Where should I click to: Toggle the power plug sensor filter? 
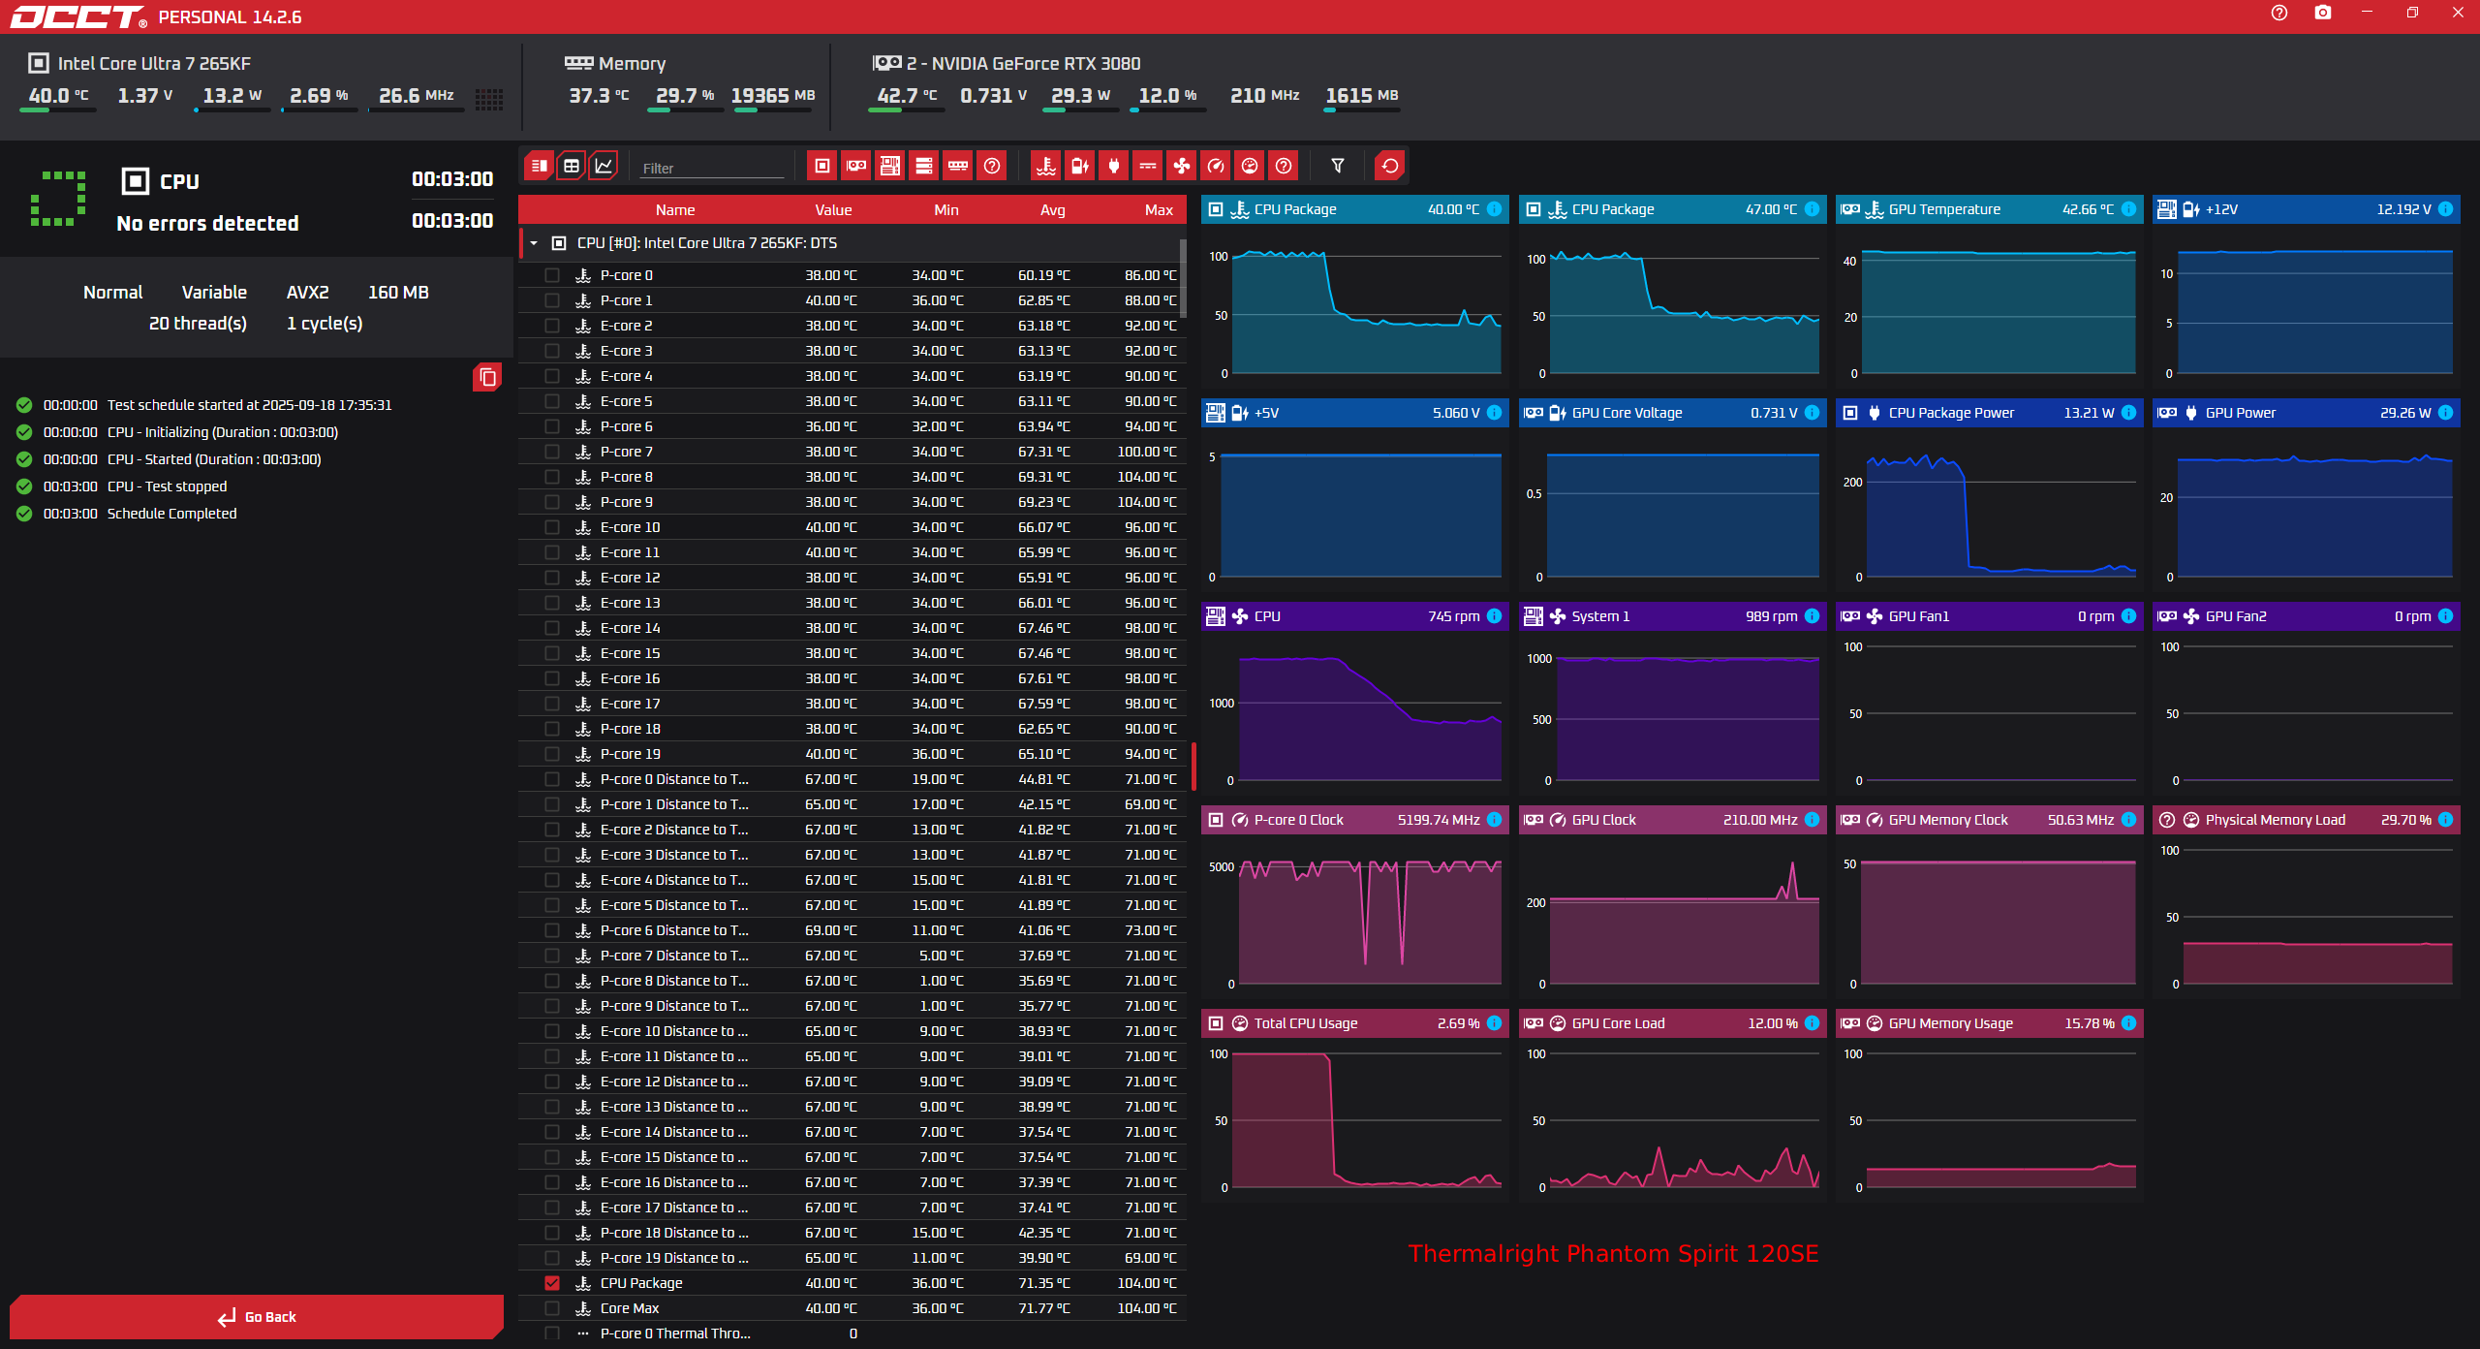click(x=1114, y=166)
